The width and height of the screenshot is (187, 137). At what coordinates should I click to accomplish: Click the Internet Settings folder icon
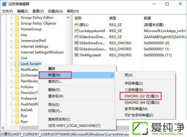coord(17,47)
